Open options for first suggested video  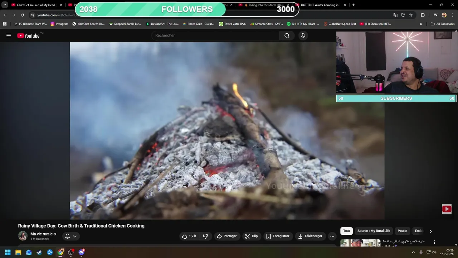tap(434, 242)
